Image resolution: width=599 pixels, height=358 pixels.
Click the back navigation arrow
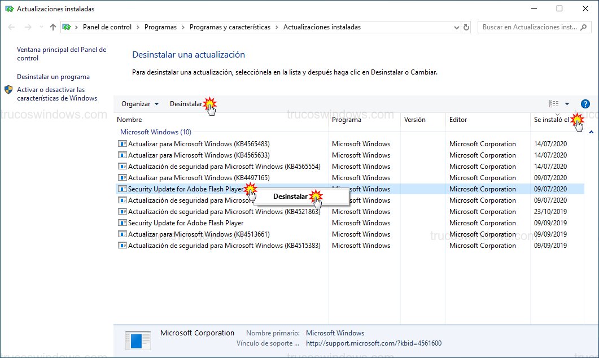[11, 27]
